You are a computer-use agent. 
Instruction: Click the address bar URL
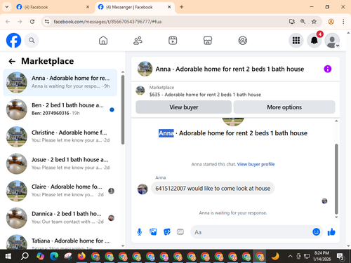(107, 22)
